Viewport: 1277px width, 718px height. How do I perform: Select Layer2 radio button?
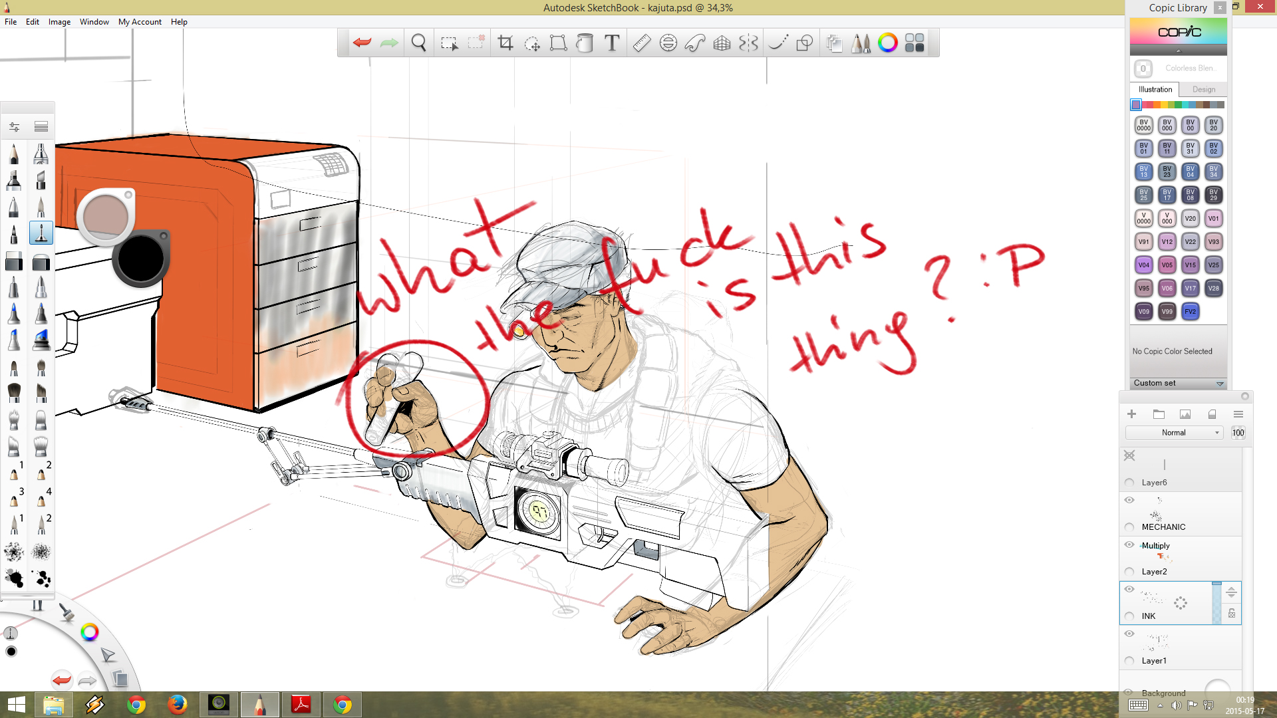[1129, 572]
